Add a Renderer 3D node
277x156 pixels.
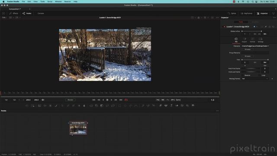pyautogui.click(x=193, y=106)
